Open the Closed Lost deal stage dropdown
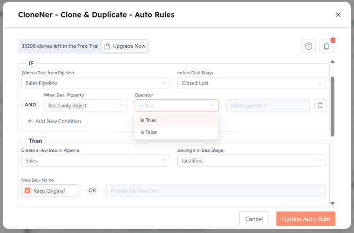This screenshot has height=233, width=354. click(x=252, y=83)
